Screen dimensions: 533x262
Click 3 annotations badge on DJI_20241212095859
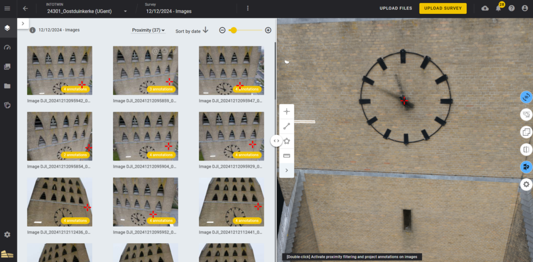[161, 89]
